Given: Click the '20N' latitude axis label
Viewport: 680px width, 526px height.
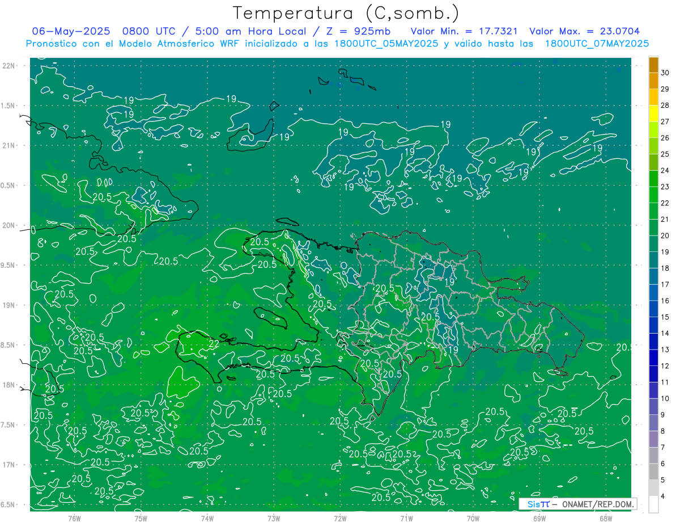Looking at the screenshot, I should point(8,225).
